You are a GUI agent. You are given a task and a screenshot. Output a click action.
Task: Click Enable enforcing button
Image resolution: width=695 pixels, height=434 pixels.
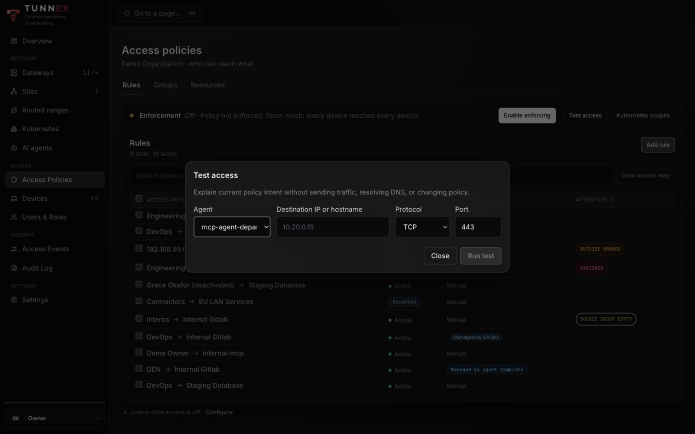click(x=527, y=116)
